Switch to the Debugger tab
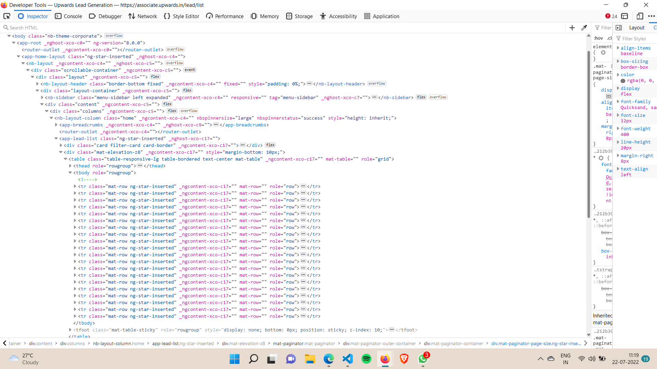 (105, 16)
